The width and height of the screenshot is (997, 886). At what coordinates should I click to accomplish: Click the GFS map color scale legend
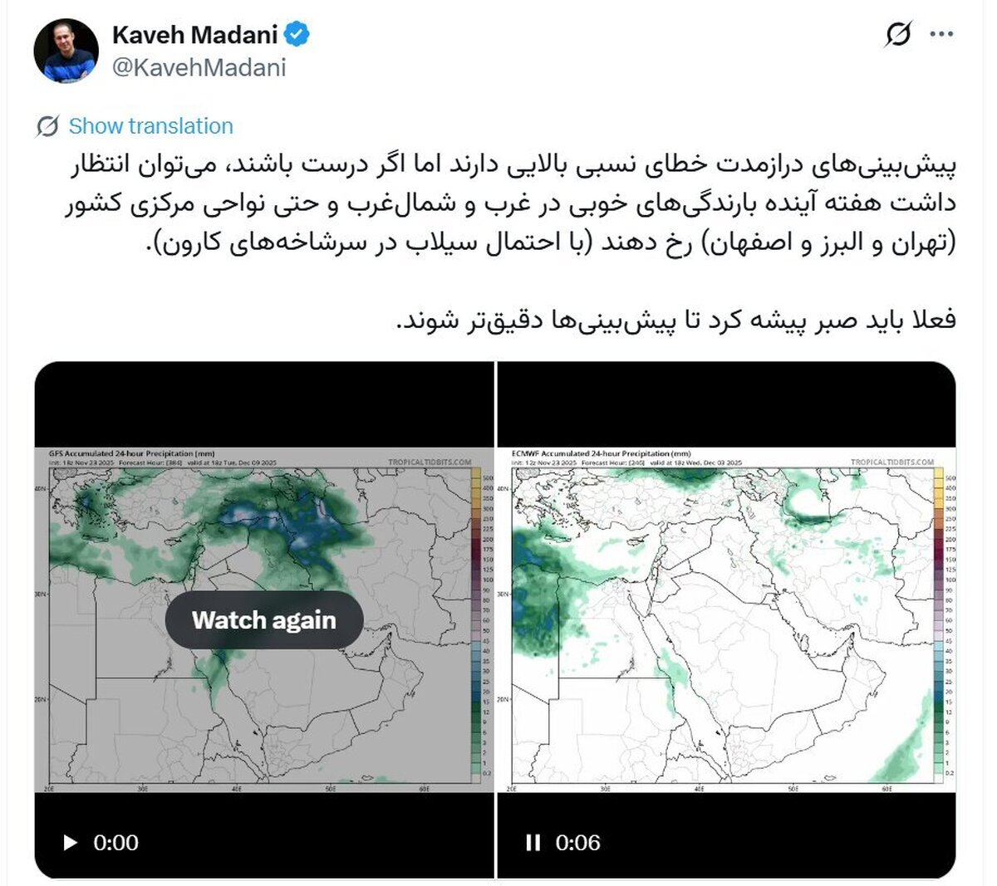477,623
